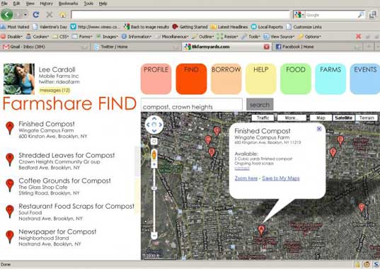Open the CSS dropdown in developer toolbar

point(61,37)
